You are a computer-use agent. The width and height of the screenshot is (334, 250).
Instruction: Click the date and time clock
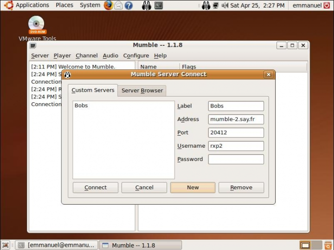tap(257, 5)
